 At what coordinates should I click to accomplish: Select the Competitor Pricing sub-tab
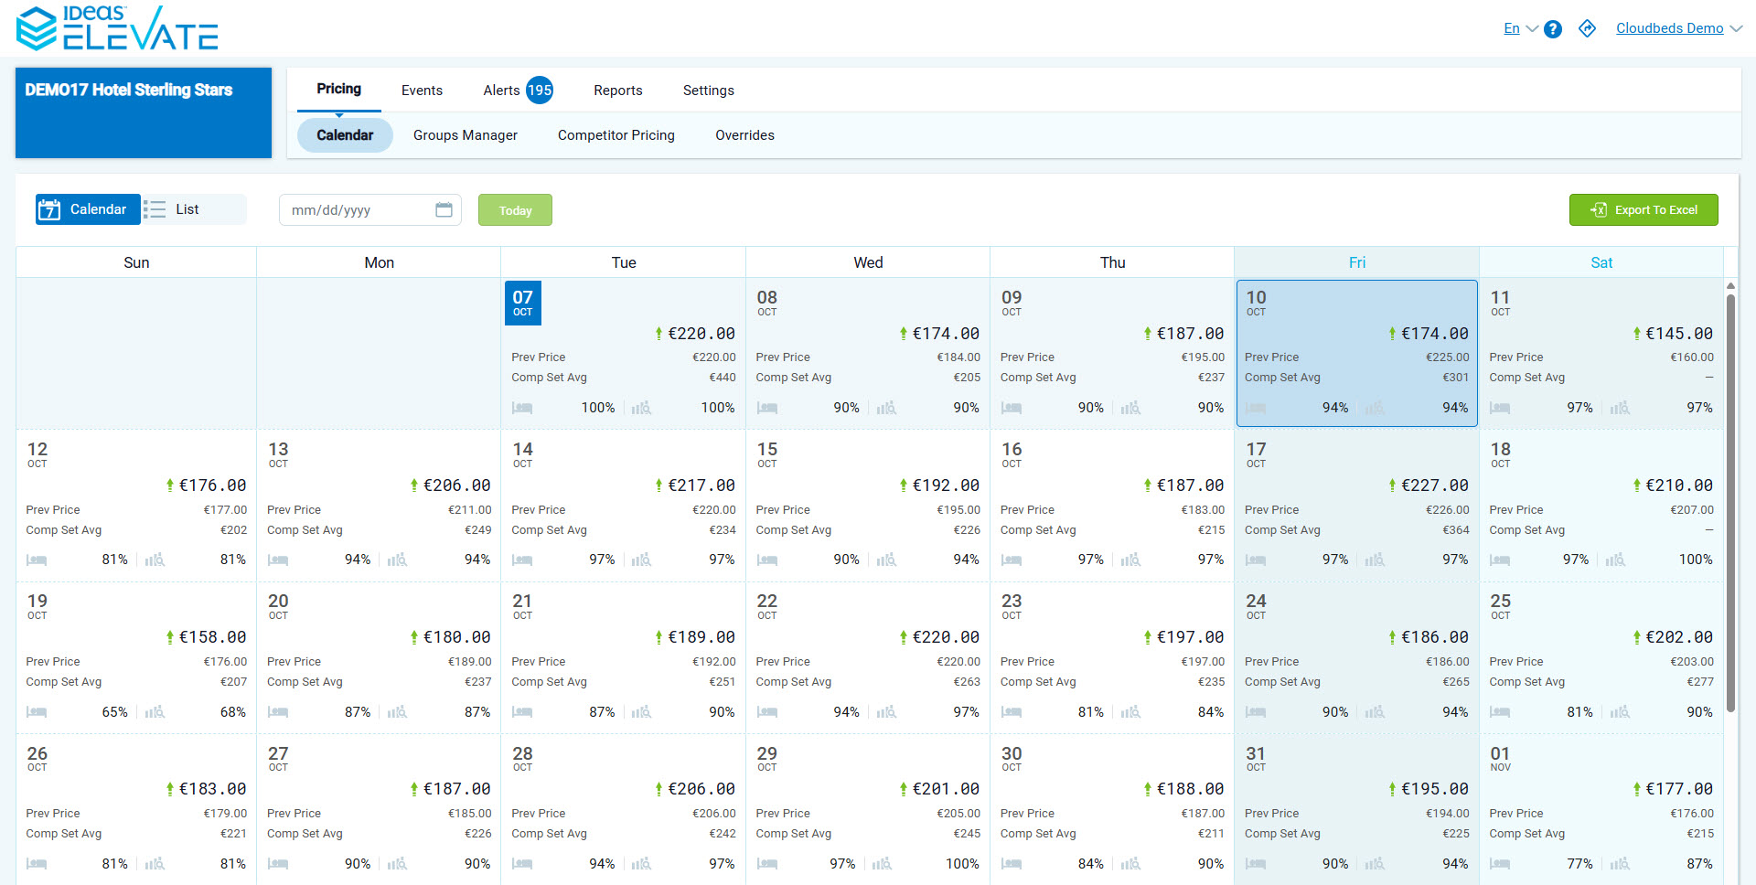pyautogui.click(x=616, y=135)
